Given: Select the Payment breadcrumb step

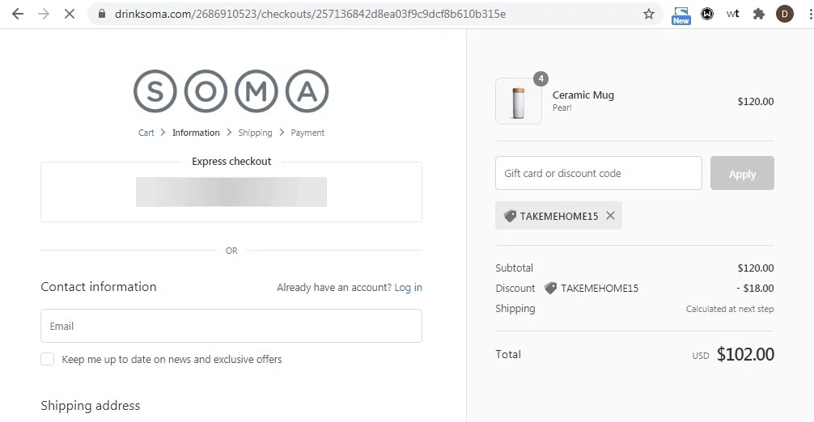Looking at the screenshot, I should click(307, 133).
